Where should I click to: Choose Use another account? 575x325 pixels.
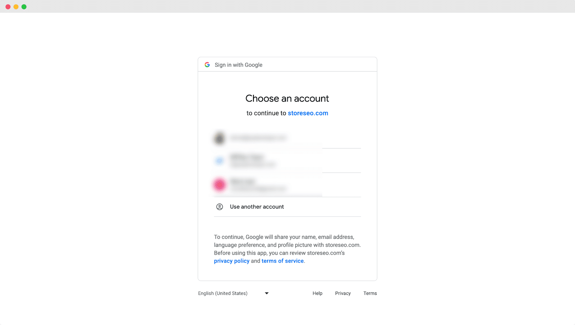point(257,206)
